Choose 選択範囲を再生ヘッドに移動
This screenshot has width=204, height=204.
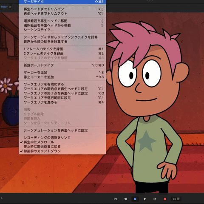[62, 21]
